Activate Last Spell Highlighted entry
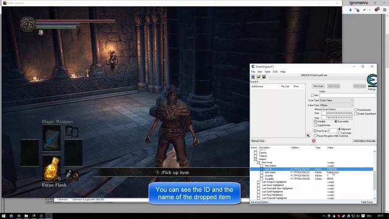This screenshot has height=219, width=389. 258,192
